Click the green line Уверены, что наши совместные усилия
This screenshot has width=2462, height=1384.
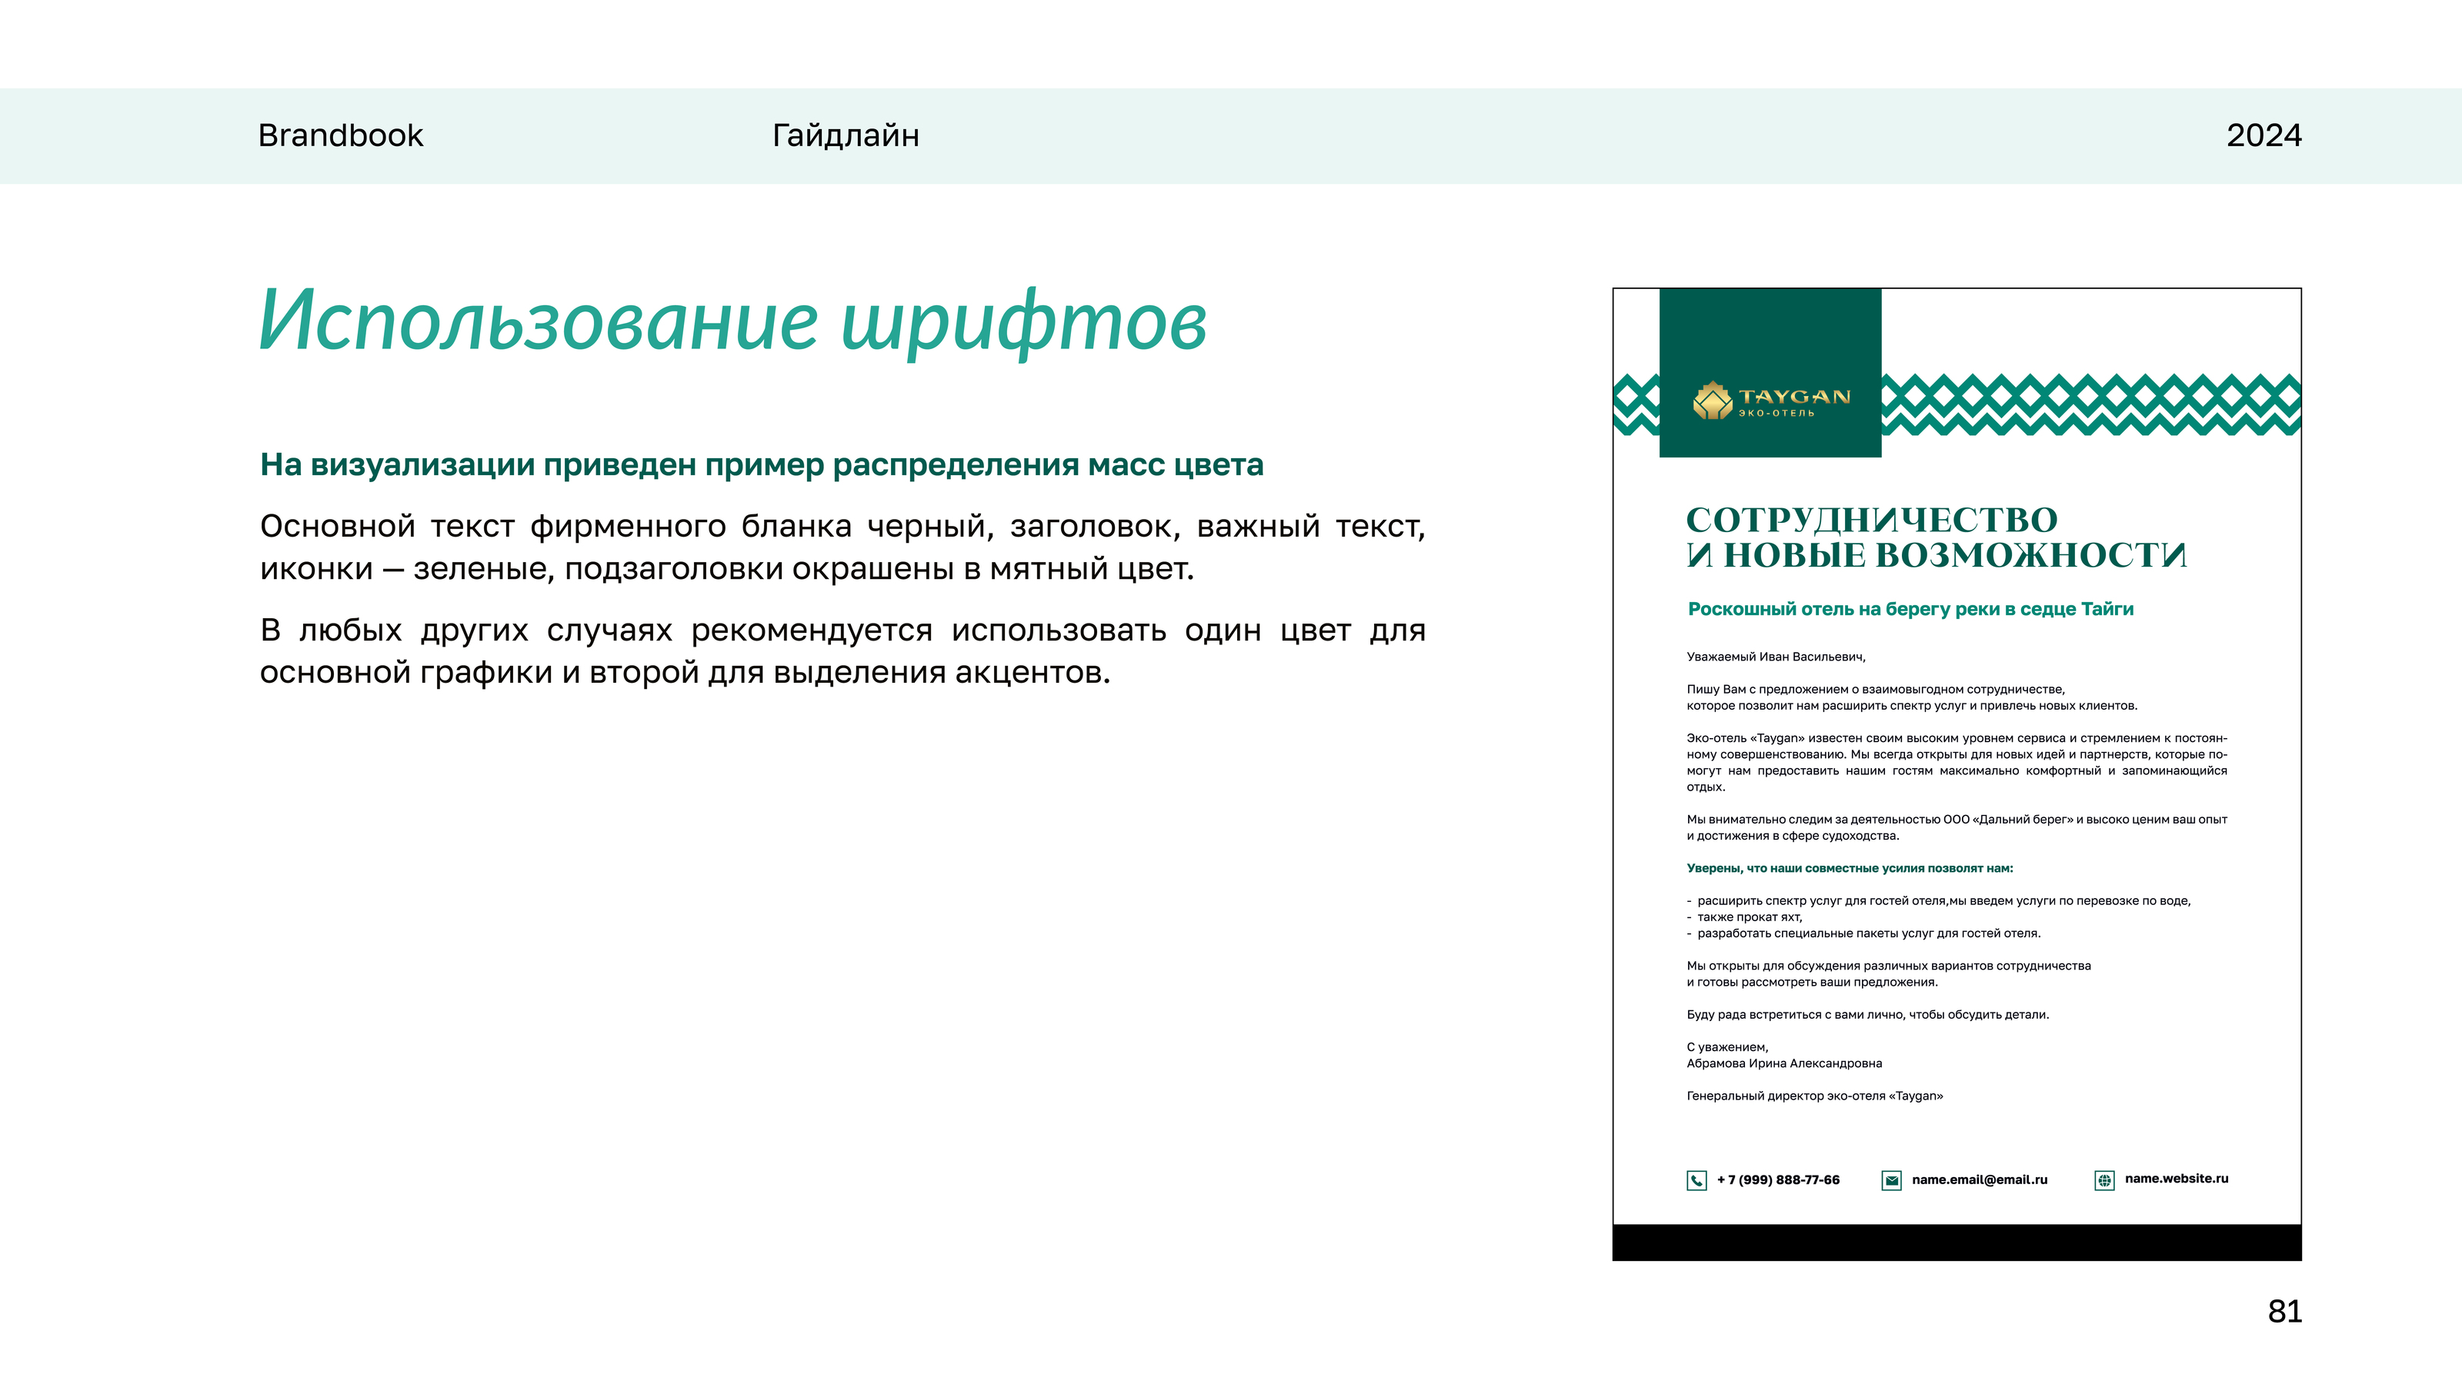(x=1850, y=868)
